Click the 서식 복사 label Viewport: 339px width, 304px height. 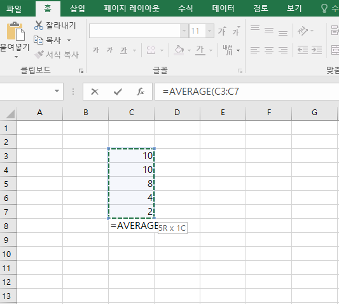[62, 55]
